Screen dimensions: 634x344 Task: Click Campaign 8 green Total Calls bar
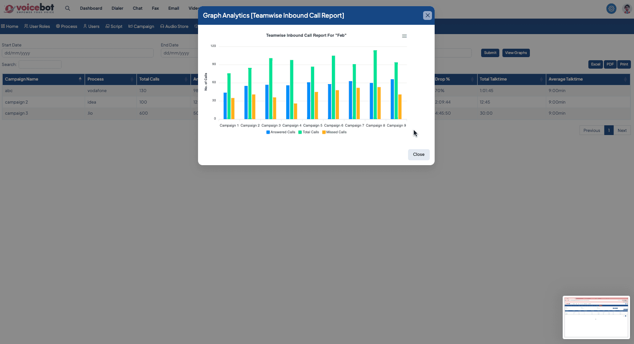(x=375, y=84)
